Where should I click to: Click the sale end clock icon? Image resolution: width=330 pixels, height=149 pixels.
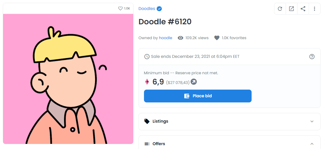point(147,57)
